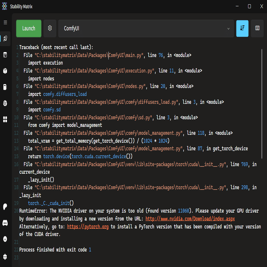Click the green Launch button
The height and width of the screenshot is (267, 267).
coord(29,28)
